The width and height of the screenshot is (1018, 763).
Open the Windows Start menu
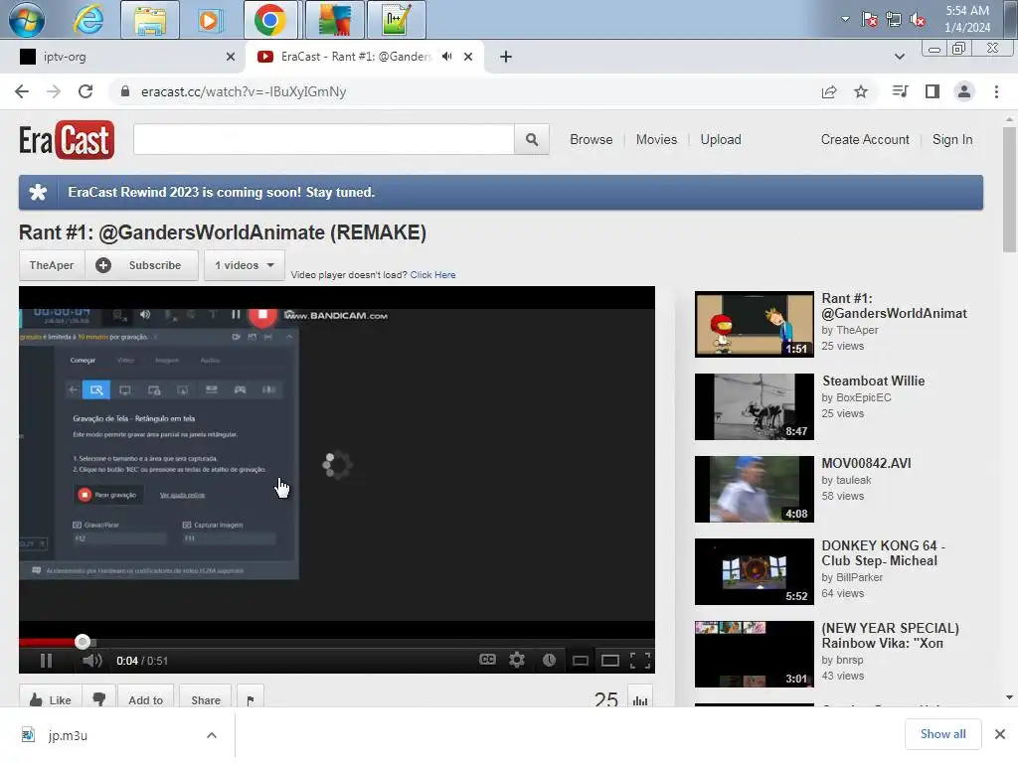click(27, 20)
